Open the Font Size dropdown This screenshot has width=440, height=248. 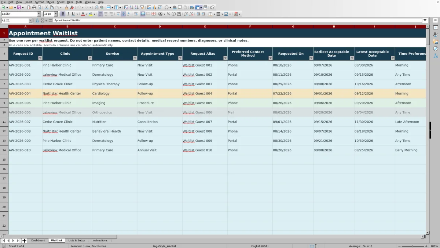pos(56,14)
